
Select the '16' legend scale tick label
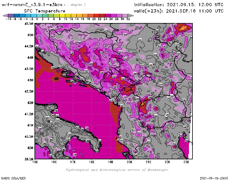(x=82, y=19)
